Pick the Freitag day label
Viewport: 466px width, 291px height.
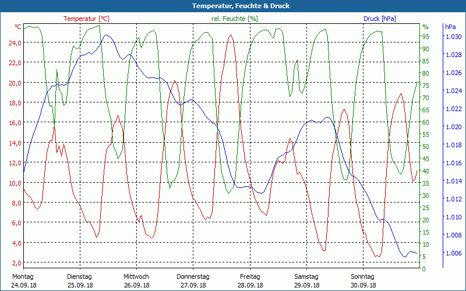[249, 276]
